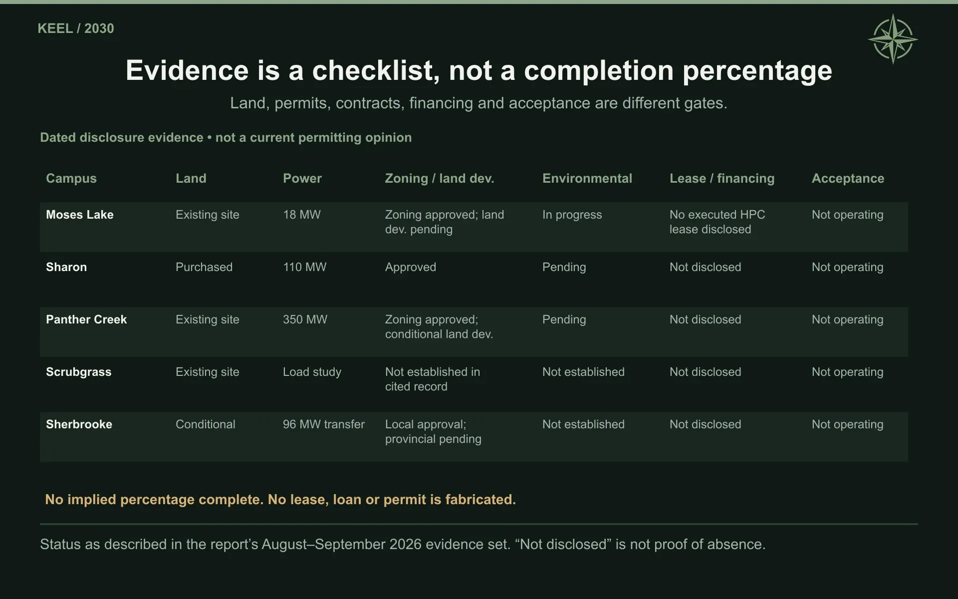Click the Campus column header
The width and height of the screenshot is (958, 599).
coord(71,178)
